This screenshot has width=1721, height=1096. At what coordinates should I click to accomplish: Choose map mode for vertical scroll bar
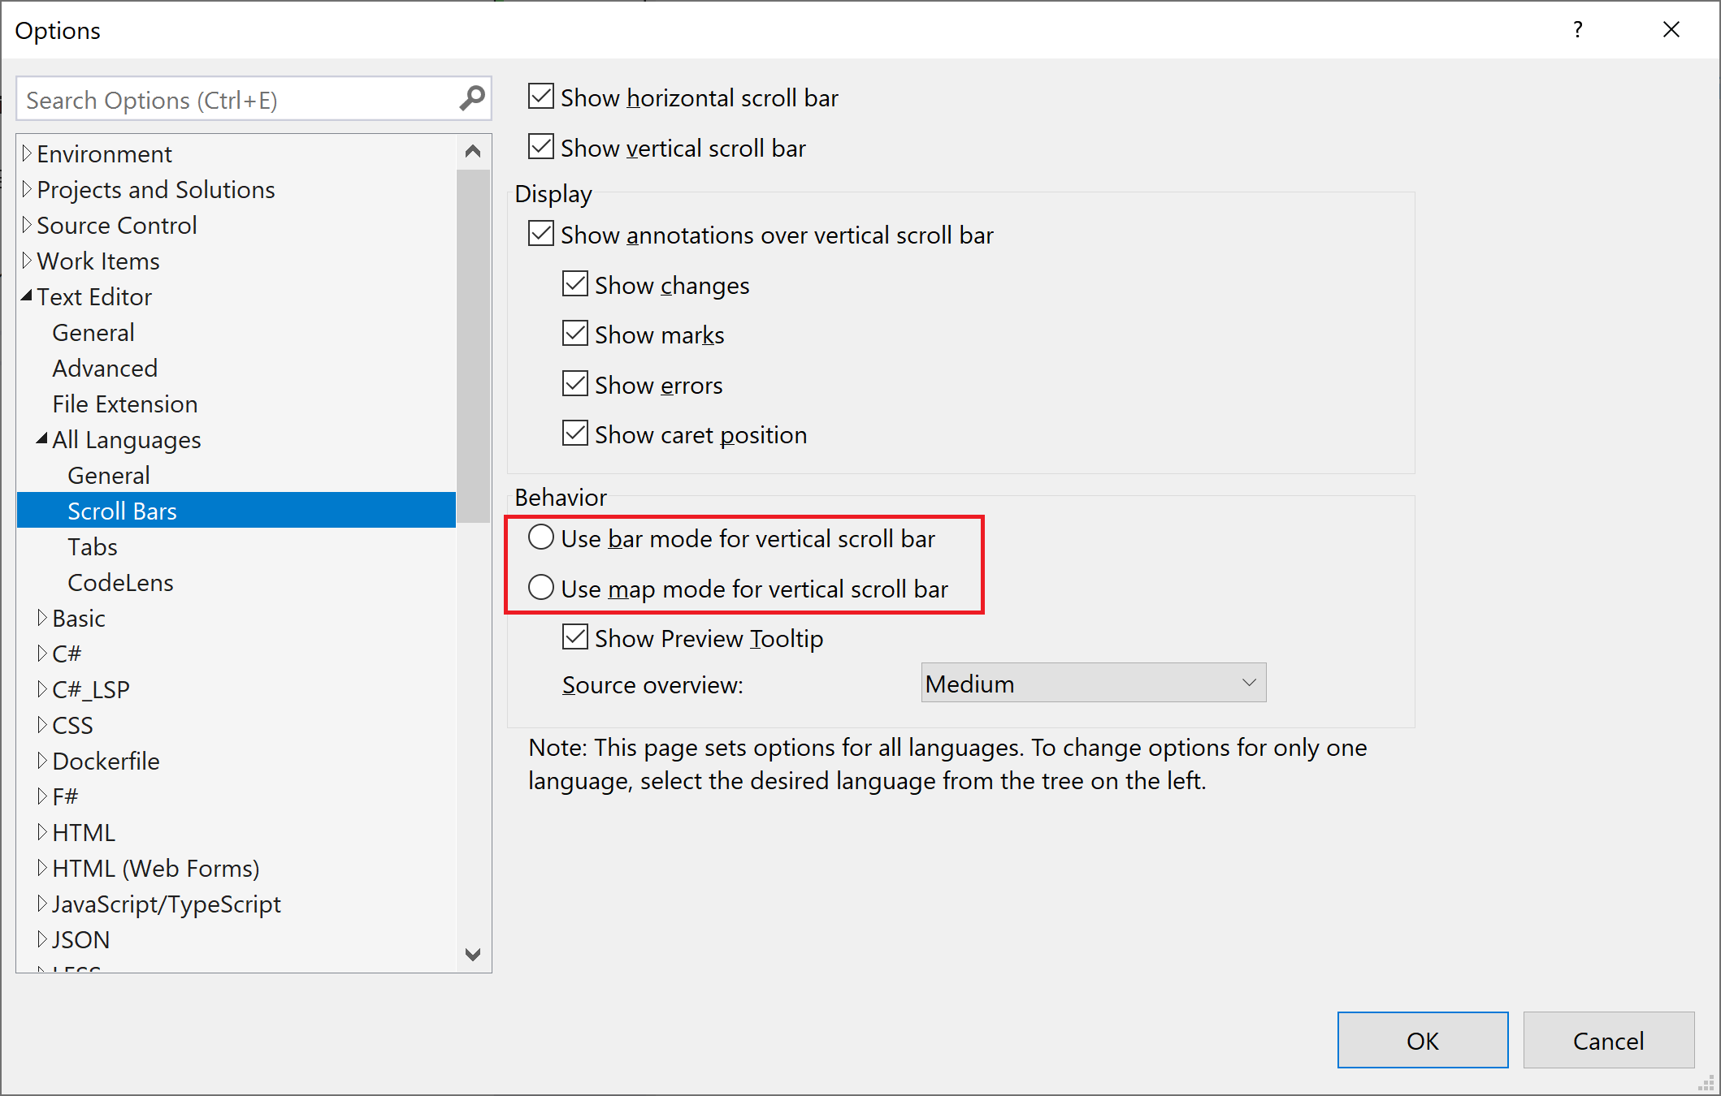[x=541, y=588]
